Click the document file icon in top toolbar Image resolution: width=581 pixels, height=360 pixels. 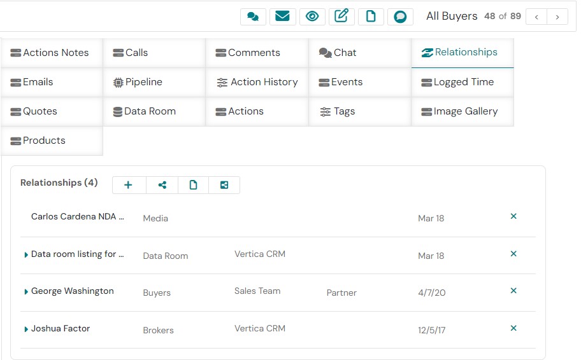[371, 17]
